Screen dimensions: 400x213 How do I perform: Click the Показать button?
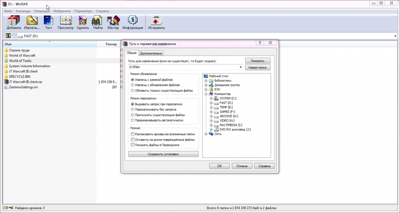point(258,61)
